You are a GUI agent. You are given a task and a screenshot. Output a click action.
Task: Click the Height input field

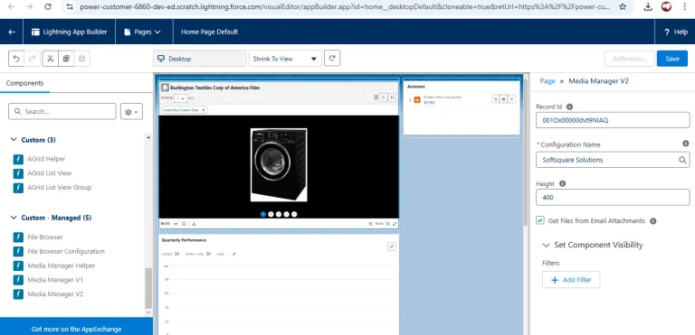pyautogui.click(x=613, y=198)
